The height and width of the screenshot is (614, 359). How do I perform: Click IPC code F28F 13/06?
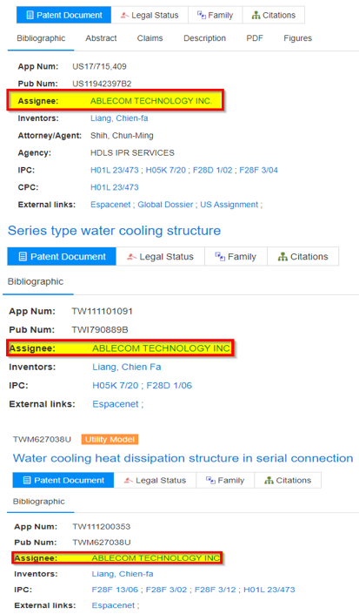[x=115, y=590]
